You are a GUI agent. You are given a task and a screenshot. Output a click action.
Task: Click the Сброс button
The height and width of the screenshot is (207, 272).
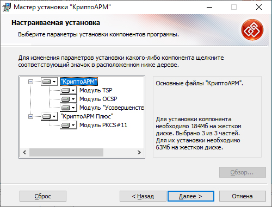pyautogui.click(x=43, y=196)
